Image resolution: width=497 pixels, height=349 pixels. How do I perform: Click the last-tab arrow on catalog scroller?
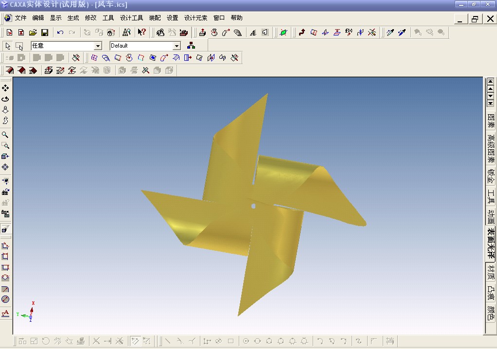(490, 103)
